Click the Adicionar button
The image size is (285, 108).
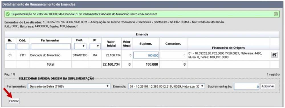268,86
